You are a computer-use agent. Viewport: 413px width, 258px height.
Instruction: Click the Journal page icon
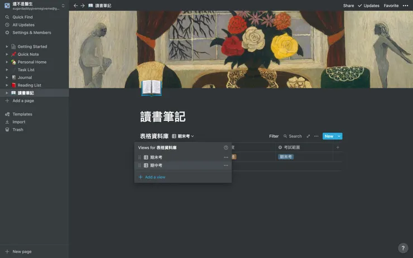click(x=13, y=77)
